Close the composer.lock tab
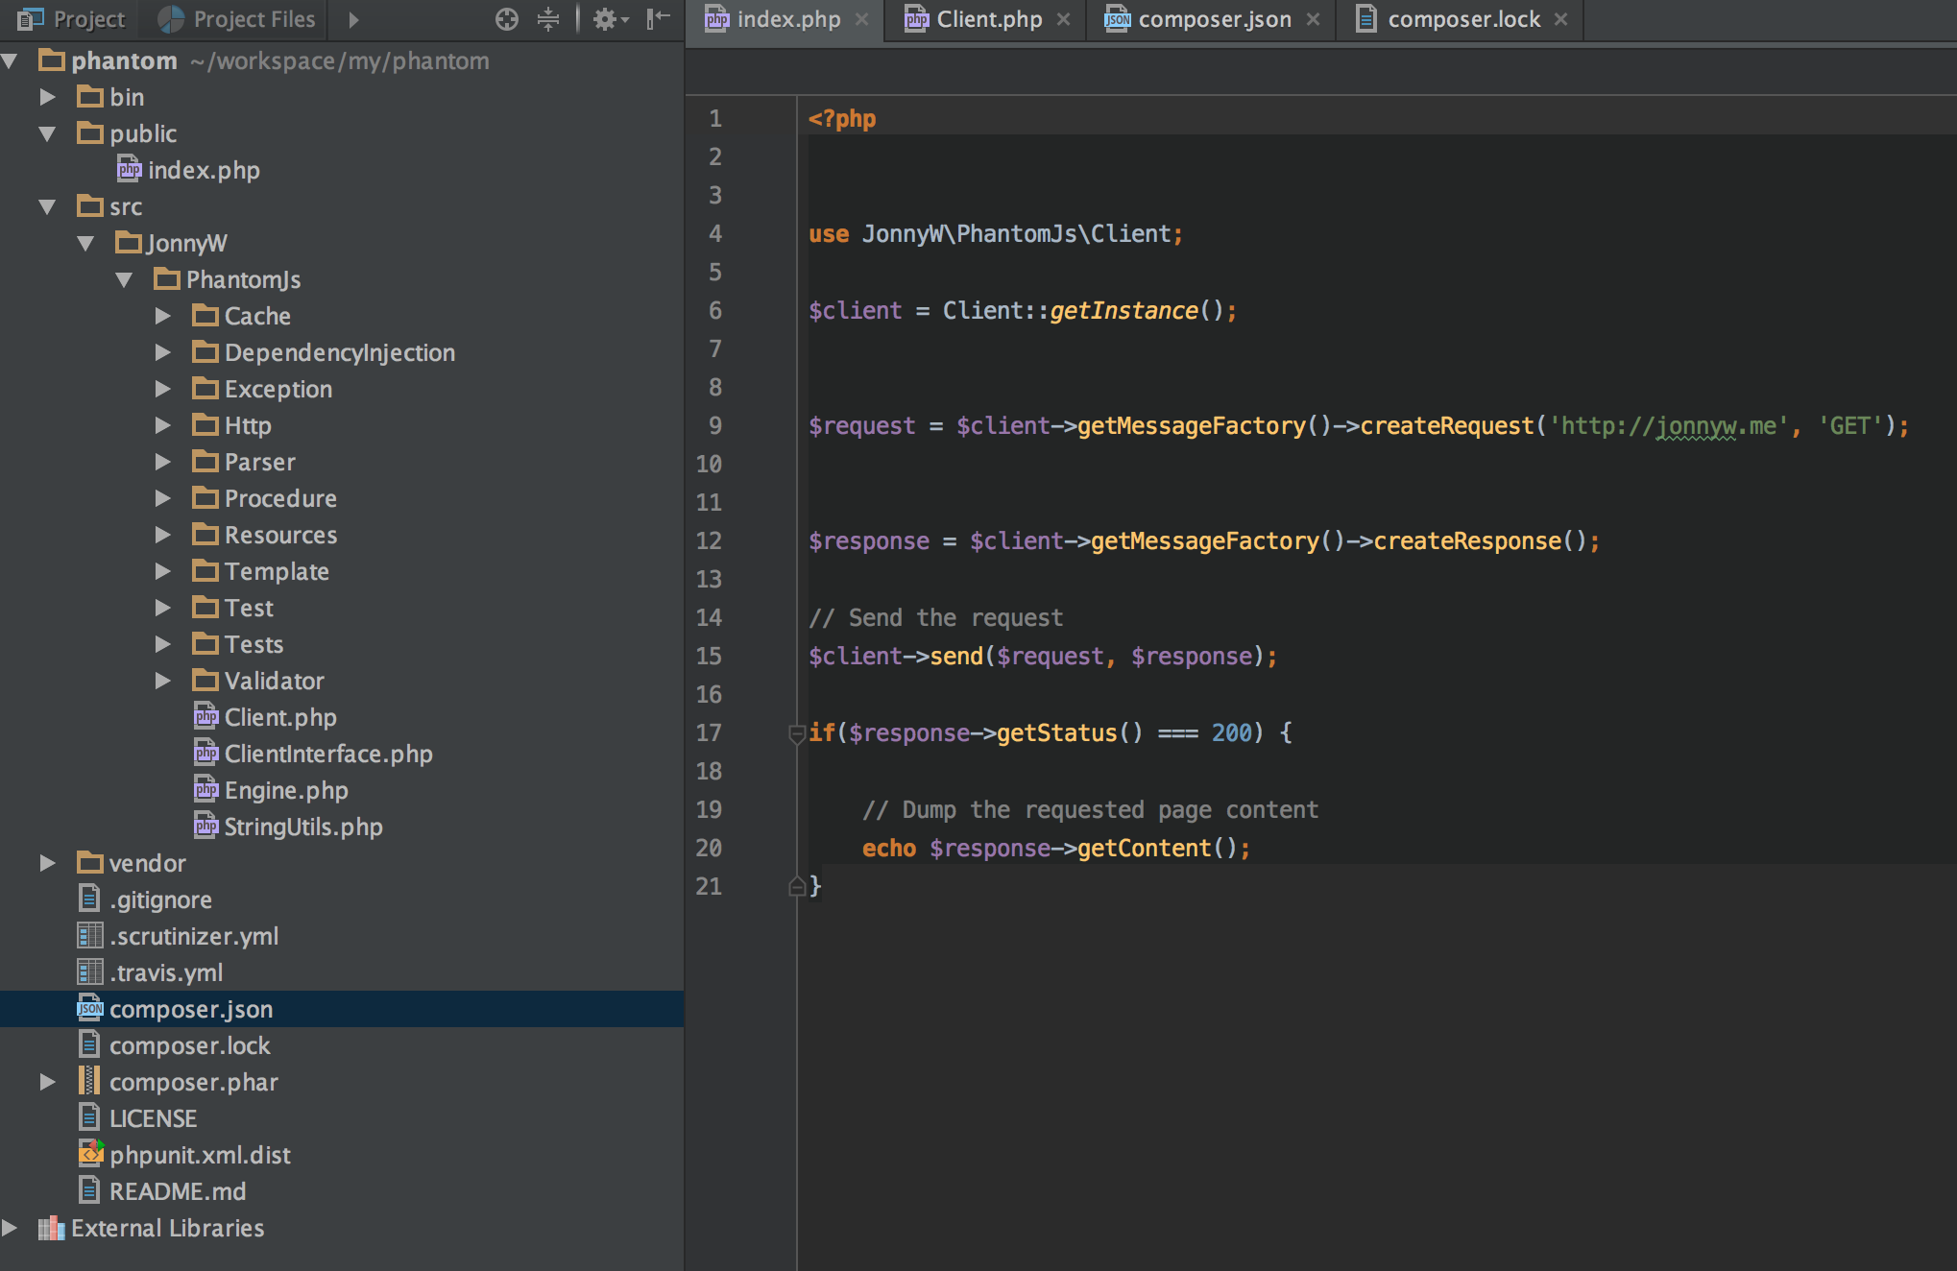This screenshot has width=1957, height=1271. point(1561,19)
